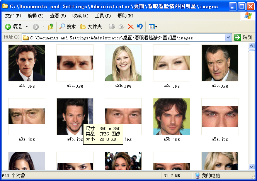Click the 640 个对象 status bar text
The width and height of the screenshot is (257, 181).
pyautogui.click(x=14, y=176)
